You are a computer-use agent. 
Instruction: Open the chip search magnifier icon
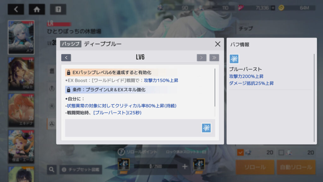[x=52, y=170]
